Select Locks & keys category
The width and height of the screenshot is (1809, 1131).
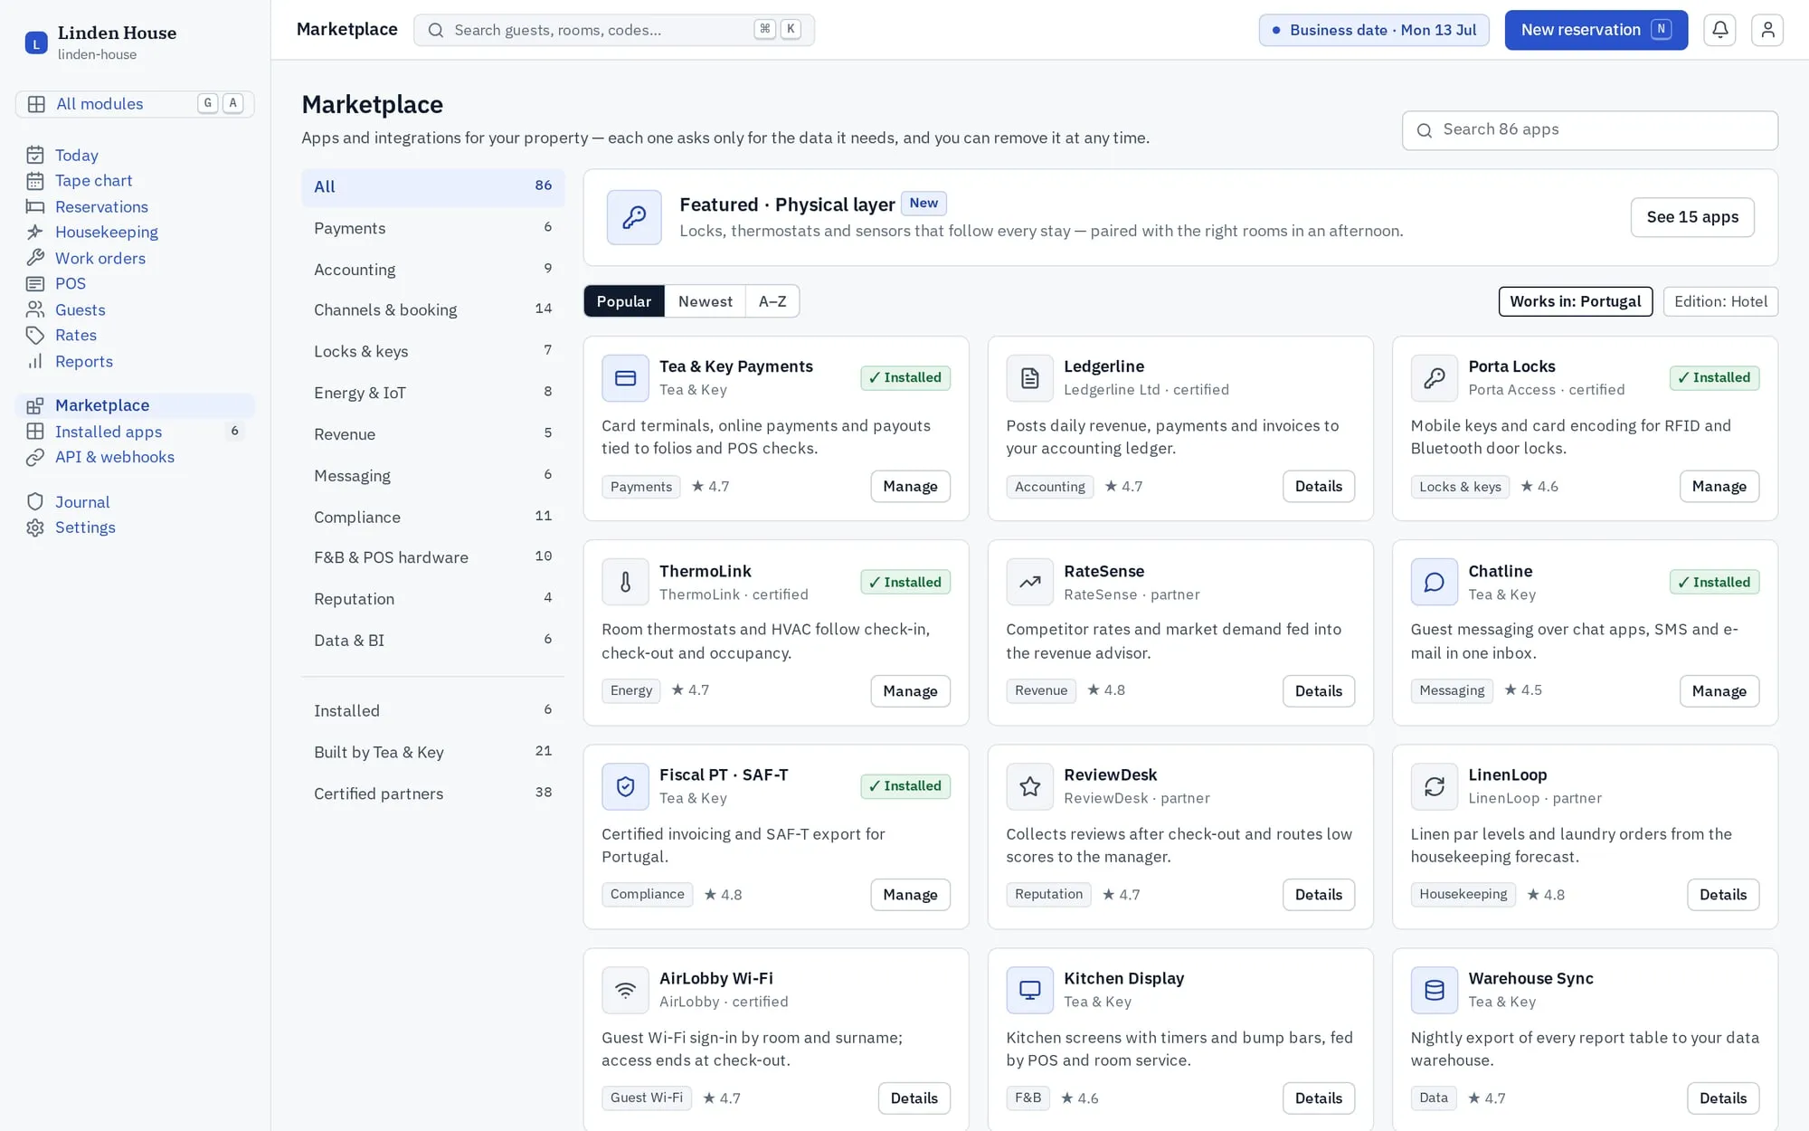[432, 351]
